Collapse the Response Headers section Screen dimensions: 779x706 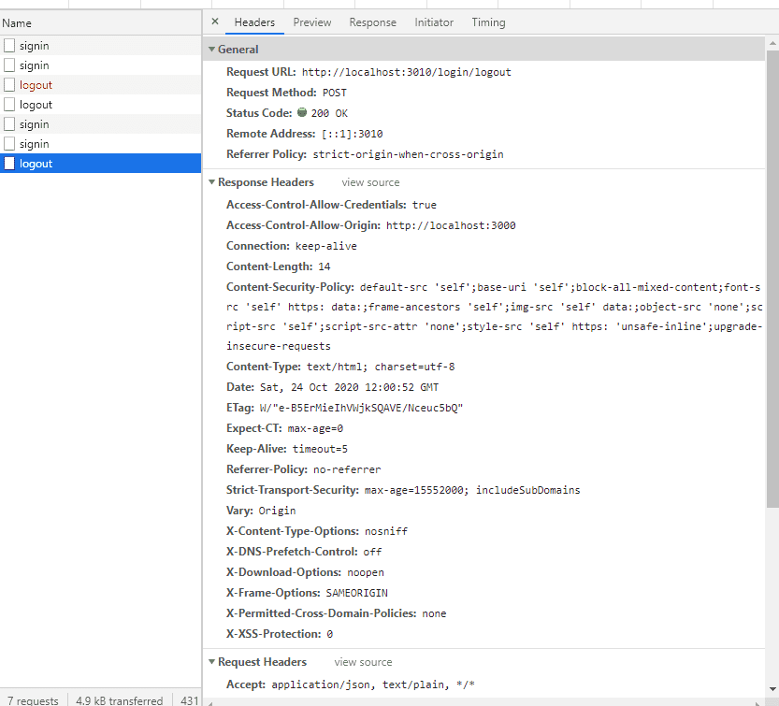coord(211,182)
